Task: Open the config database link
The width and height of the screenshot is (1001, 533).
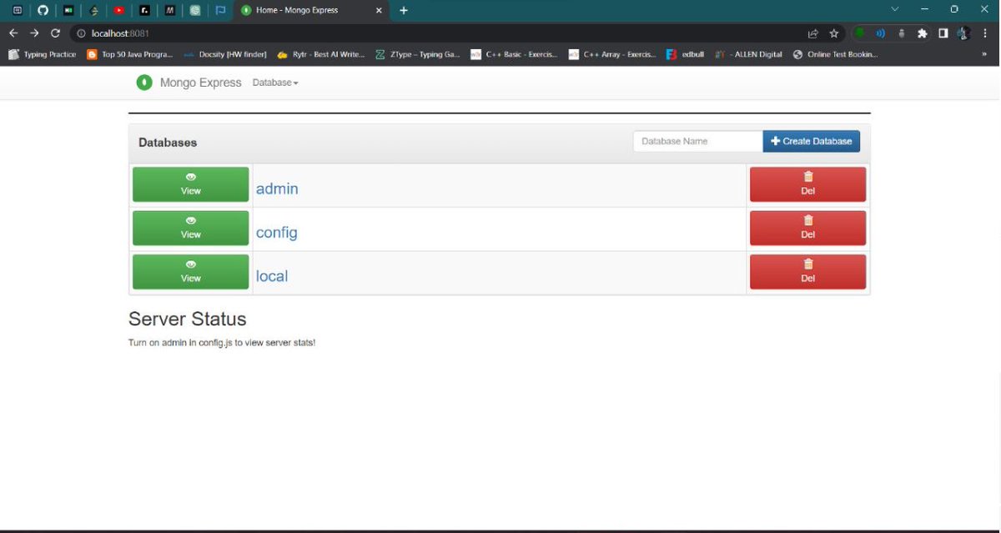Action: click(276, 233)
